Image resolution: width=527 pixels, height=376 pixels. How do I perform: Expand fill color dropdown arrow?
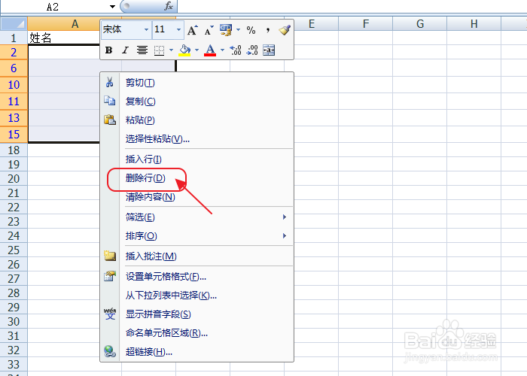tap(196, 50)
